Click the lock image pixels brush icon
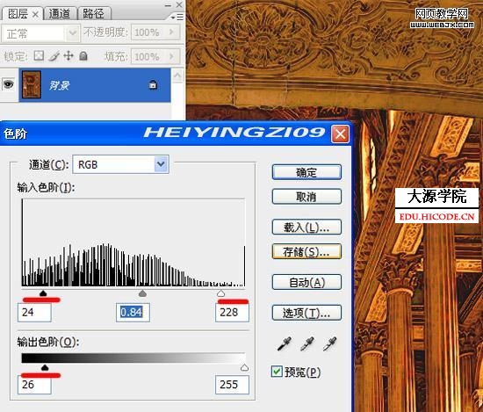Screen dimensions: 483x412 [x=54, y=55]
